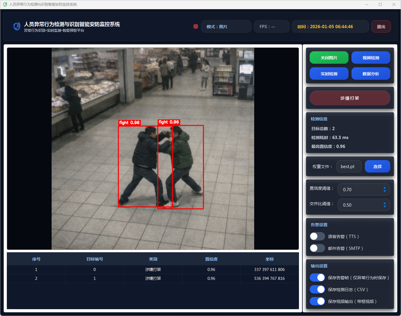Increase the IoU threshold with up arrow
Image resolution: width=401 pixels, height=316 pixels.
(x=384, y=203)
